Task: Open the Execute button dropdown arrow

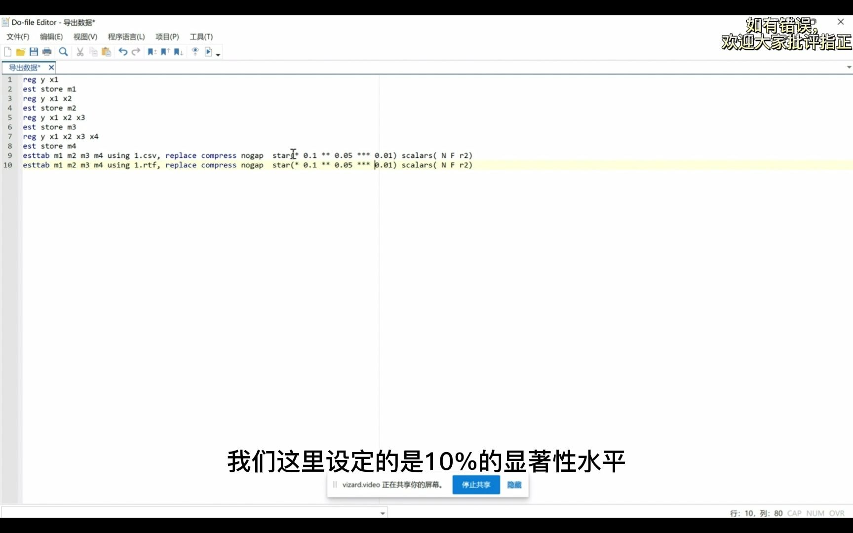Action: [217, 53]
